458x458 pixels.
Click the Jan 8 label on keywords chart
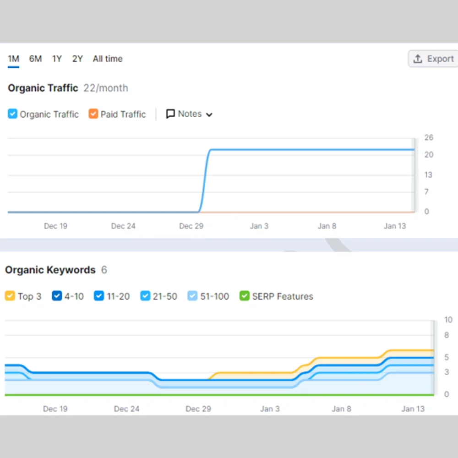(341, 409)
